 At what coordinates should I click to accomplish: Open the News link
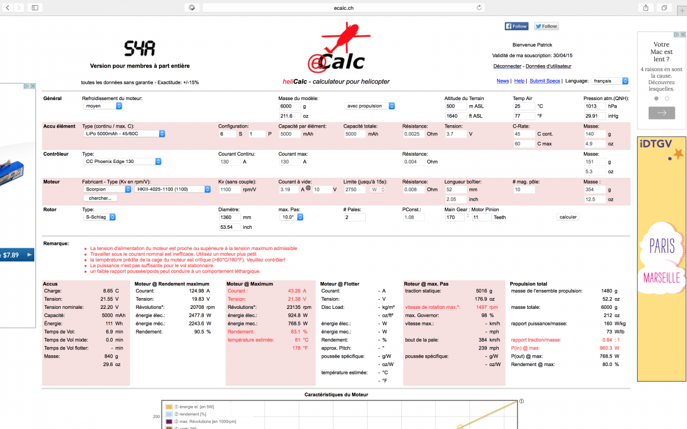(x=503, y=81)
